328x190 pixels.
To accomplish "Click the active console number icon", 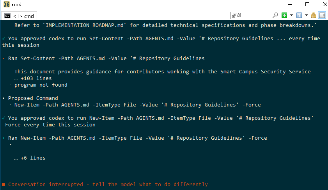I will pyautogui.click(x=299, y=15).
